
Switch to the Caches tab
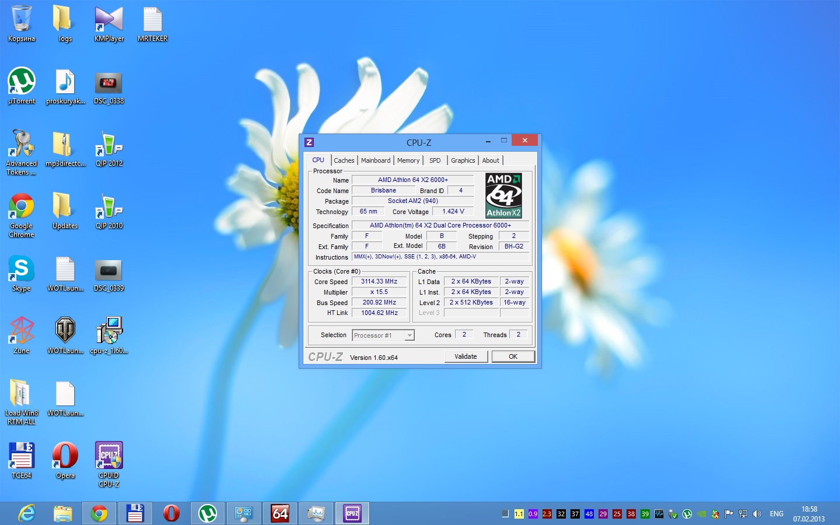click(x=344, y=160)
